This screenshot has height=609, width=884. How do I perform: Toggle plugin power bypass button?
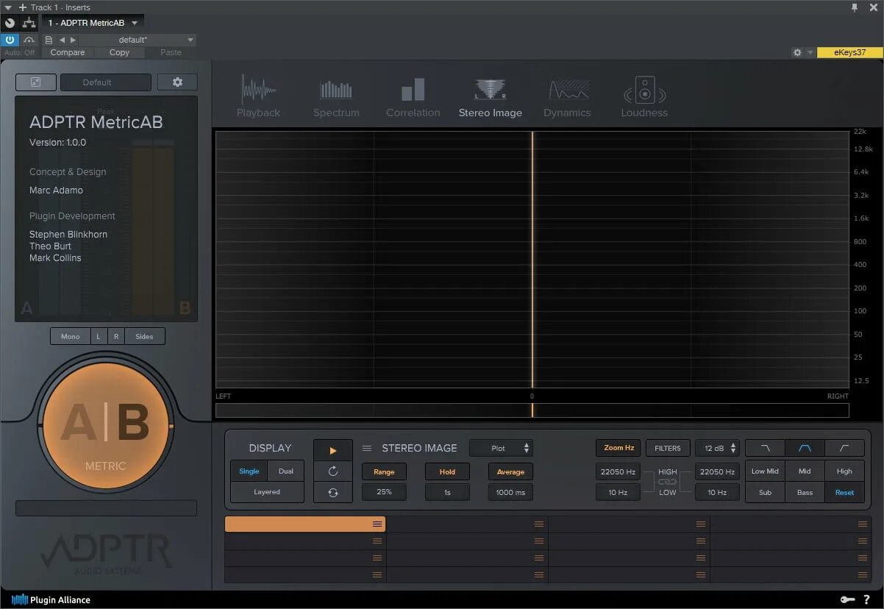10,40
